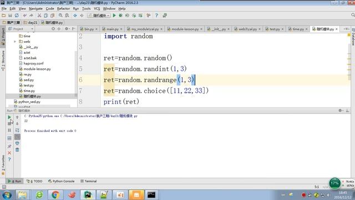Toggle scroll to end in Run console
The height and width of the screenshot is (200, 355).
point(17,137)
